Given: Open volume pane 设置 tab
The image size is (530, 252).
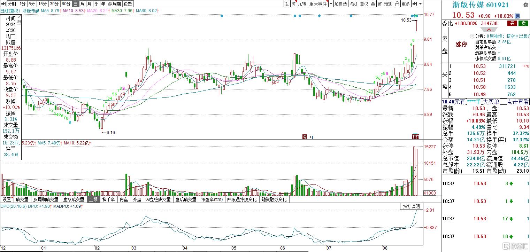Looking at the screenshot, I should pyautogui.click(x=7, y=199).
